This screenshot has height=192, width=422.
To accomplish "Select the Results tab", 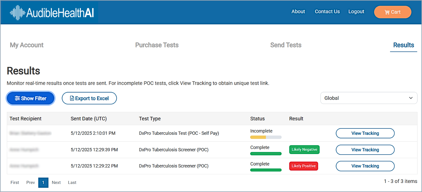I will tap(404, 45).
